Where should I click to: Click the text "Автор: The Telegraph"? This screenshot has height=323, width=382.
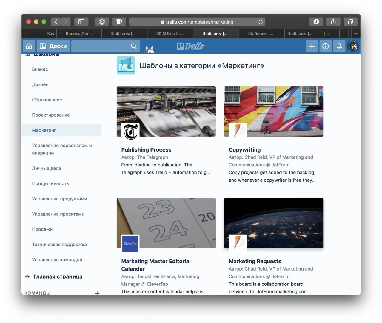click(x=144, y=157)
